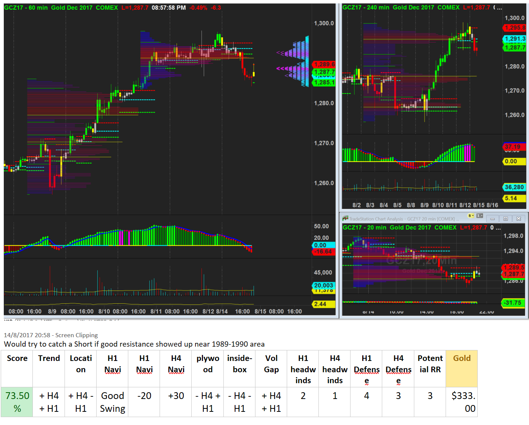529x425 pixels.
Task: Click the 240 min chart title GCZ17 - 240 min
Action: tap(366, 8)
